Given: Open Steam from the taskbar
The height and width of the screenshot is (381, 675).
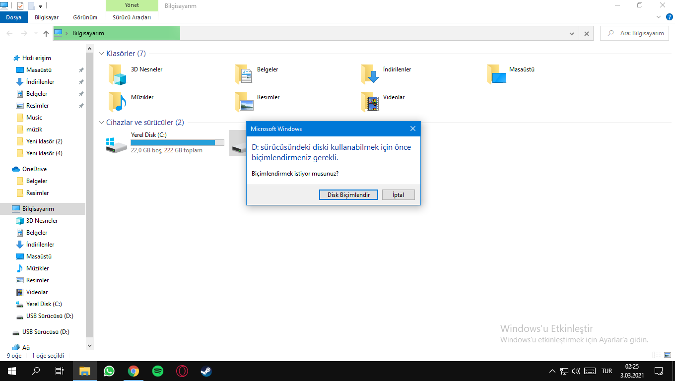Looking at the screenshot, I should click(x=206, y=371).
